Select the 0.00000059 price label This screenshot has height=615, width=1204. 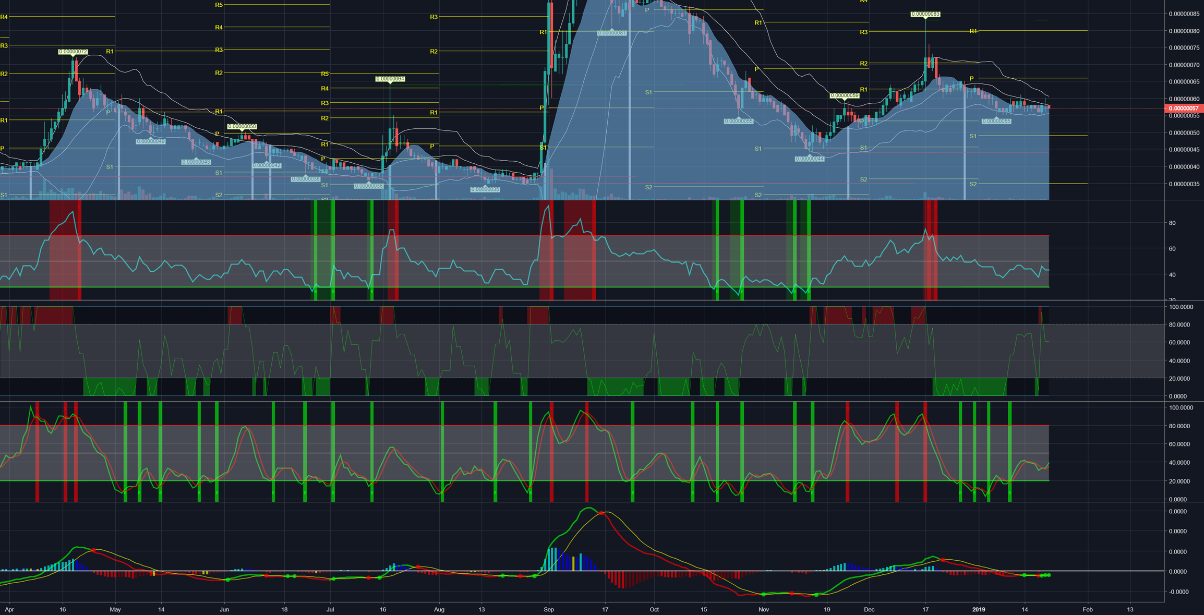coord(844,95)
